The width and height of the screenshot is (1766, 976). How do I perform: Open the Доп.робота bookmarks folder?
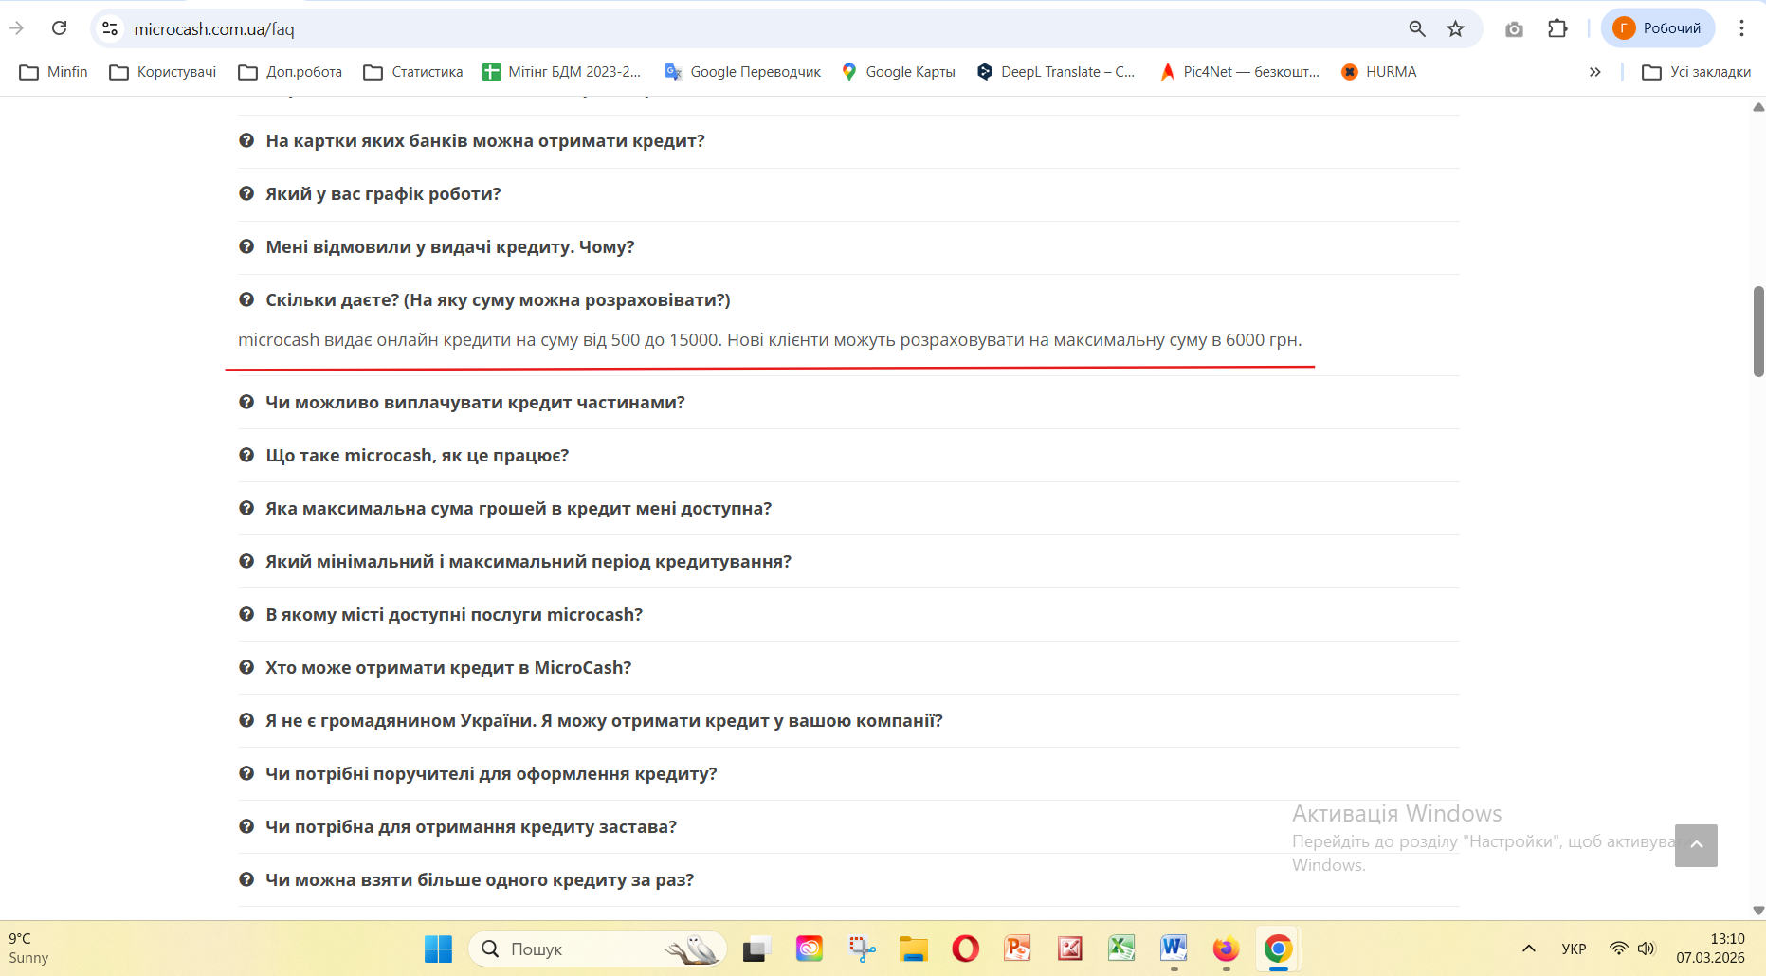[290, 72]
